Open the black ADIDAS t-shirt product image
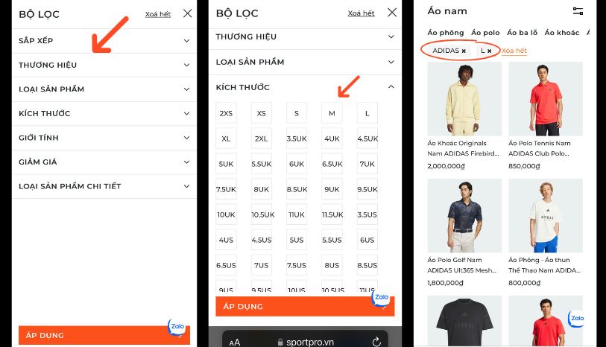The width and height of the screenshot is (606, 347). tap(464, 321)
